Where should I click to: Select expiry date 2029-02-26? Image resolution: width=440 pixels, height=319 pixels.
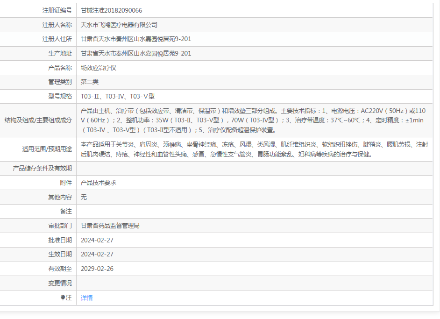pyautogui.click(x=97, y=269)
